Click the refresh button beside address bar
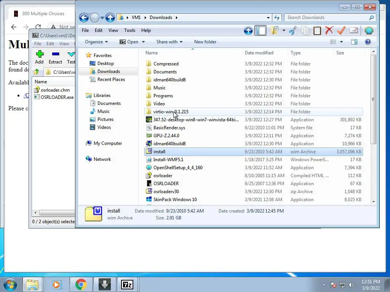The width and height of the screenshot is (390, 292). pos(277,17)
